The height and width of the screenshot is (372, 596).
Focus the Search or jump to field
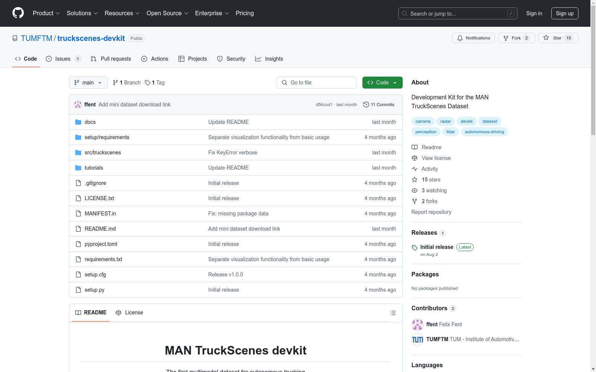(x=458, y=13)
